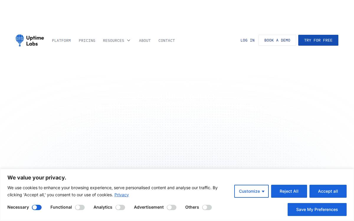354x221 pixels.
Task: Reject all cookies
Action: pyautogui.click(x=289, y=191)
